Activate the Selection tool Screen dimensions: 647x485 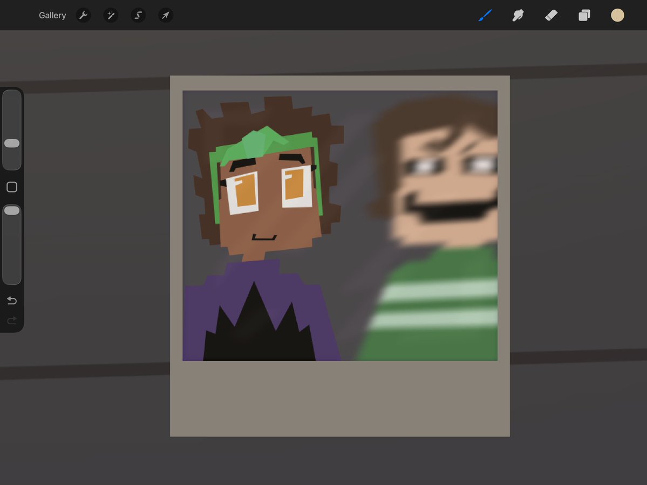pos(138,15)
